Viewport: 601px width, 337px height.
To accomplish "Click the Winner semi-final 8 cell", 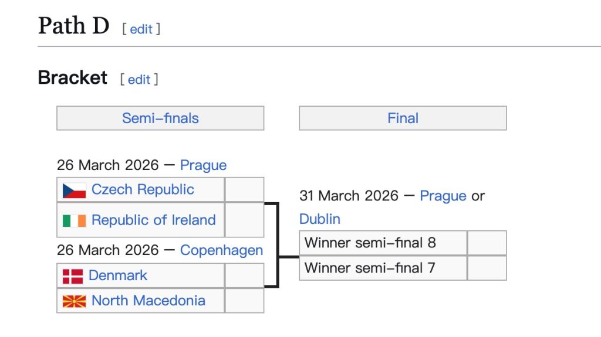I will click(383, 243).
